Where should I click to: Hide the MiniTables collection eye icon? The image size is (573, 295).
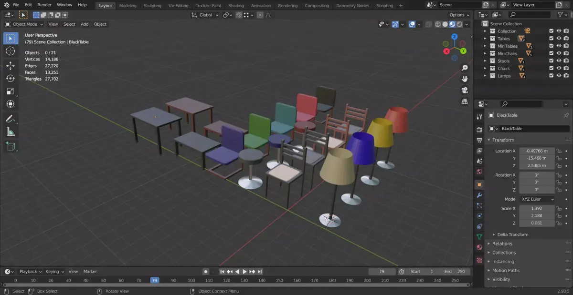[559, 46]
